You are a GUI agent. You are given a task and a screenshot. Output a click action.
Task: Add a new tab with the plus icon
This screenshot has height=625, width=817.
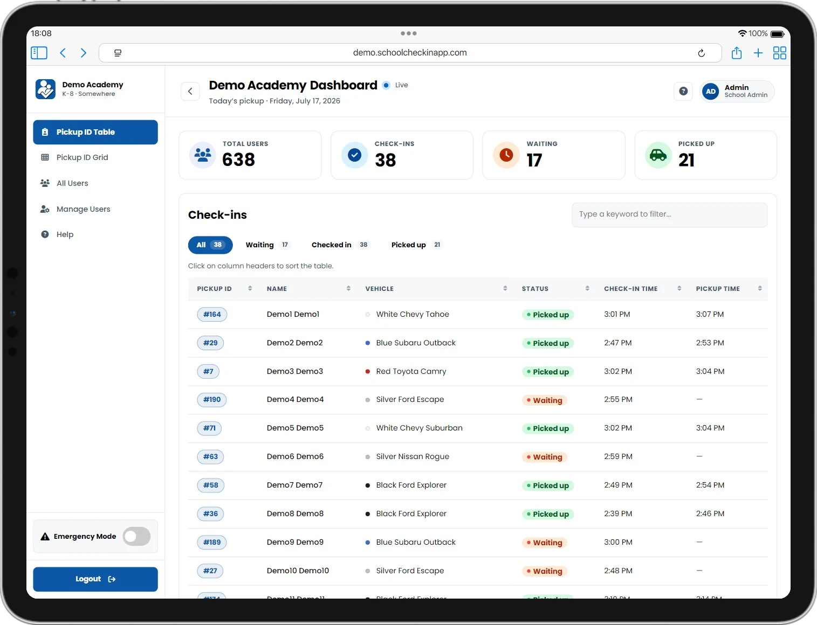(x=758, y=53)
